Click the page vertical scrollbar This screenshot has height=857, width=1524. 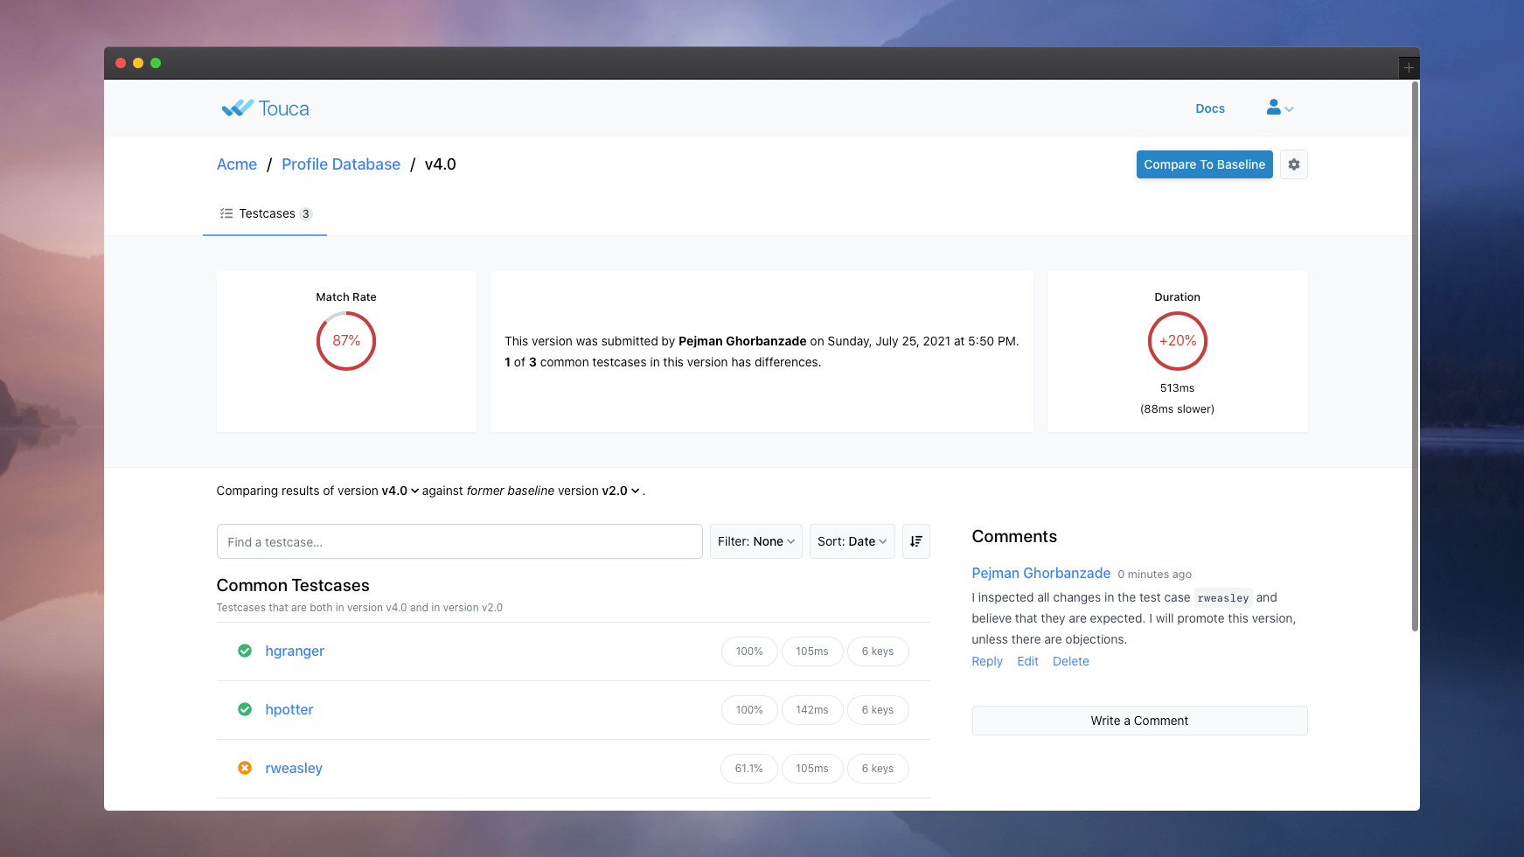(1415, 357)
